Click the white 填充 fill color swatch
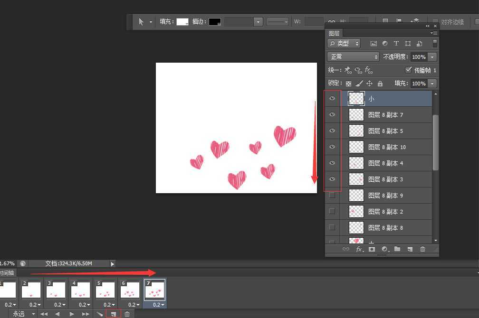 182,22
